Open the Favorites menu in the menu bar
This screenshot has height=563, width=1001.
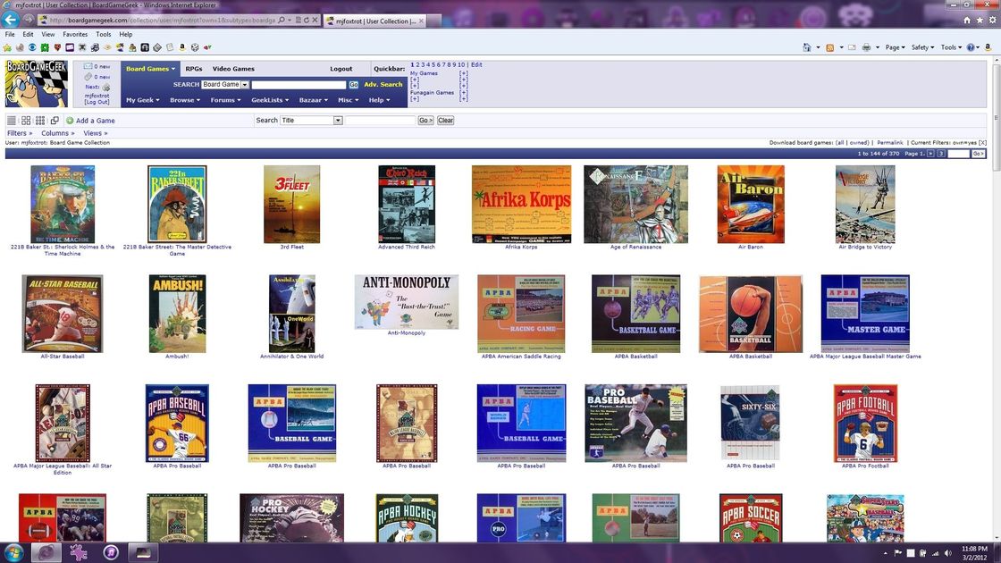(75, 34)
